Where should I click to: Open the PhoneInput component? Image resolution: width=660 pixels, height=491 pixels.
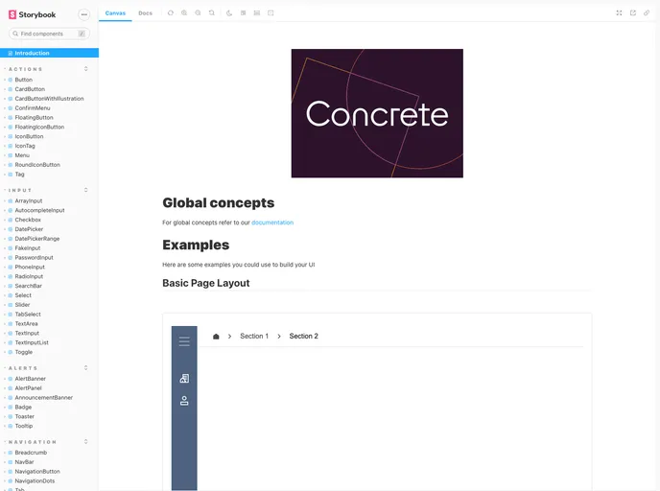pos(30,268)
